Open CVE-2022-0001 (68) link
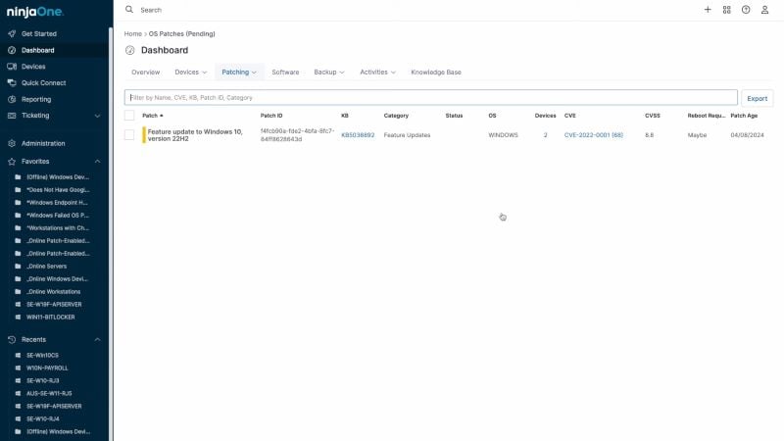The height and width of the screenshot is (441, 784). 594,135
